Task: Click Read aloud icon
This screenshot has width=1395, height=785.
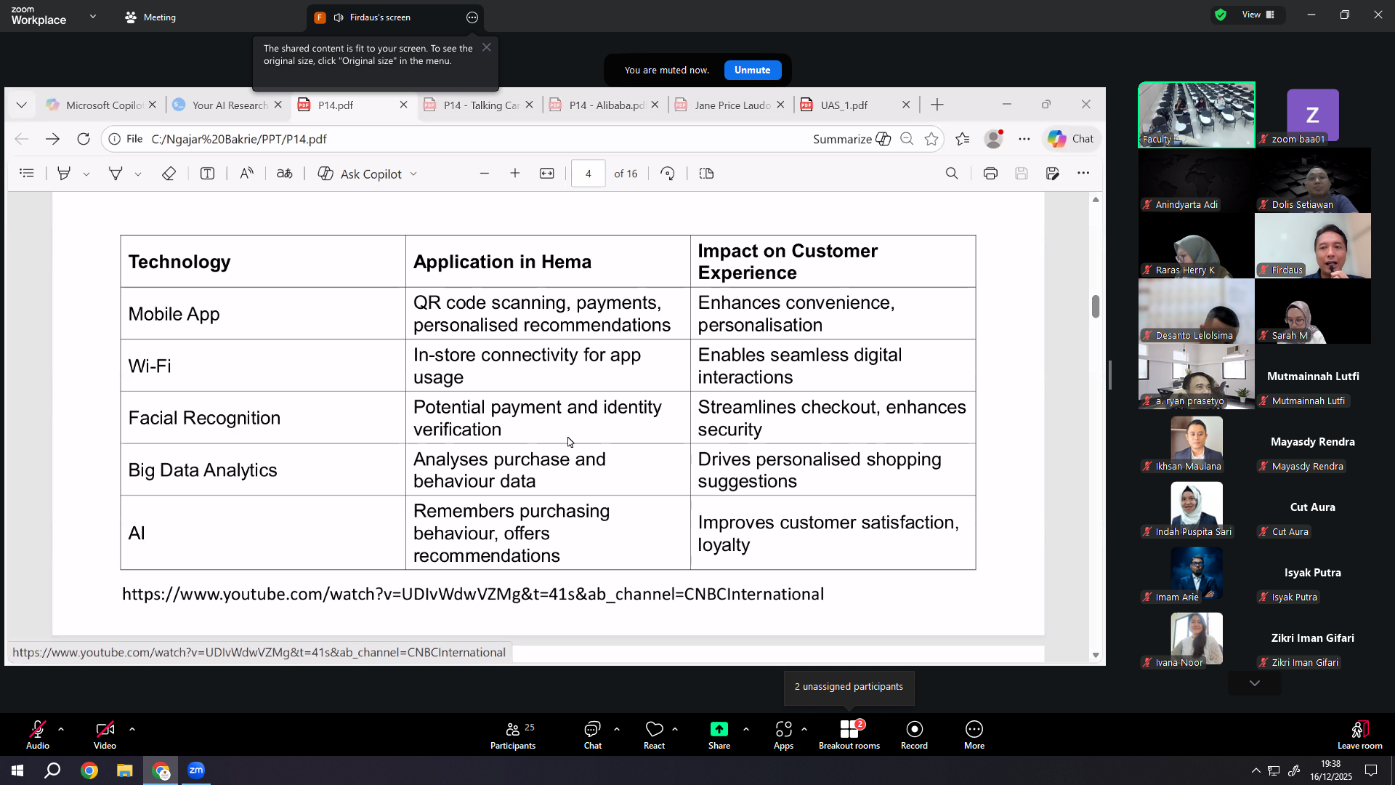Action: pos(246,173)
